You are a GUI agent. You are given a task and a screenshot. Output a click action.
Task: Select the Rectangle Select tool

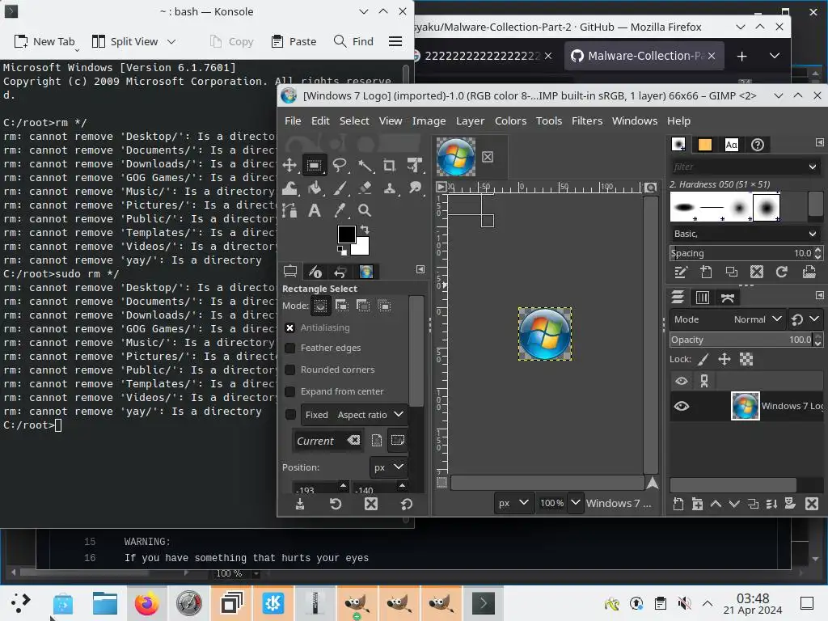[x=314, y=165]
